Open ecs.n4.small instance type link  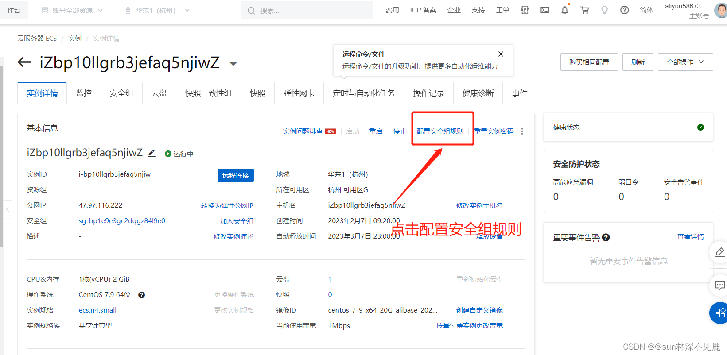97,310
